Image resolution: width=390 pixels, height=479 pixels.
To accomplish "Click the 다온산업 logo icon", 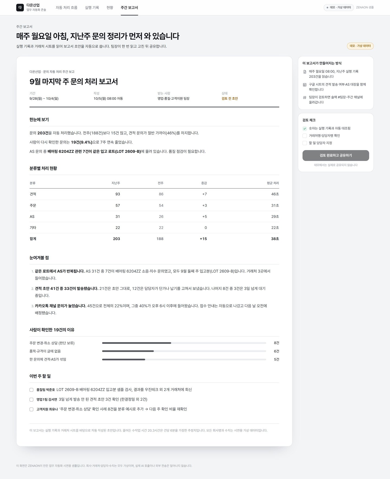I will pos(20,8).
